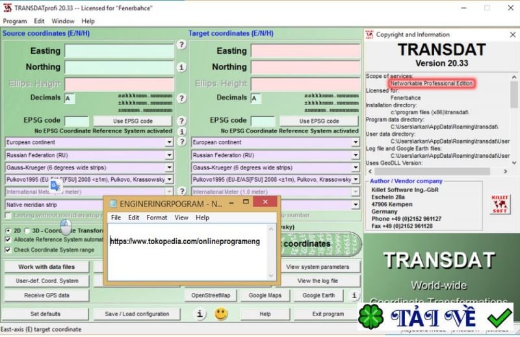Image resolution: width=520 pixels, height=337 pixels.
Task: Click the Killet Soft logo in vendor section
Action: (x=499, y=205)
